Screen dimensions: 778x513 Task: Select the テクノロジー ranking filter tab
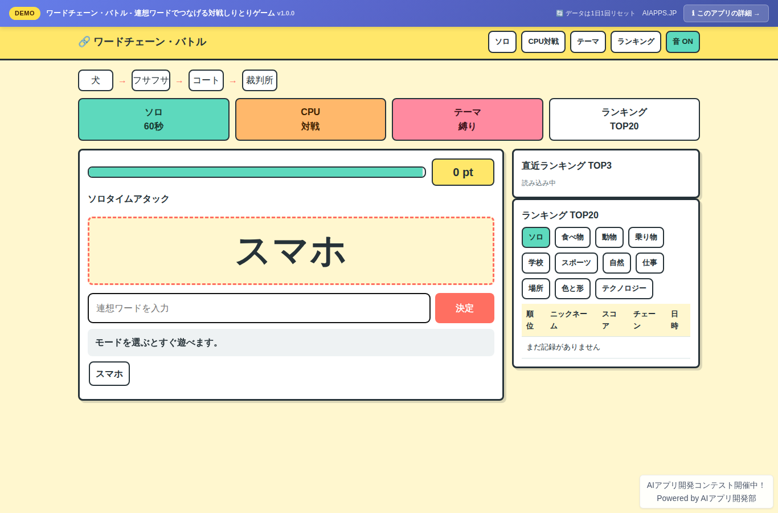pyautogui.click(x=624, y=288)
